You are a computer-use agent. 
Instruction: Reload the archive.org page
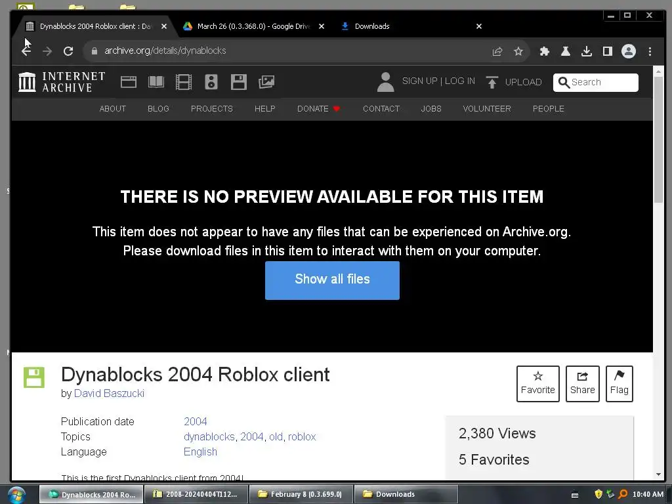tap(68, 51)
